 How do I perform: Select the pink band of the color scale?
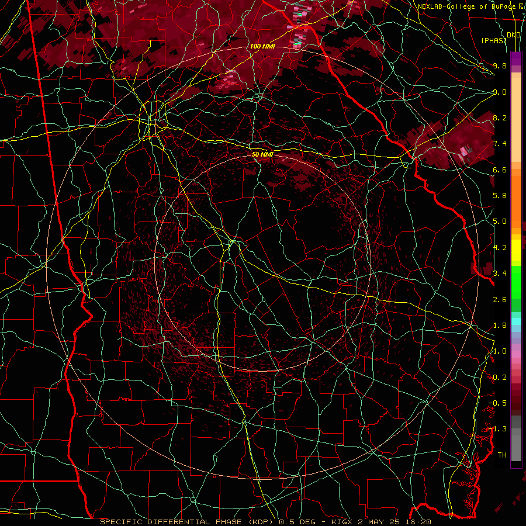pyautogui.click(x=516, y=354)
